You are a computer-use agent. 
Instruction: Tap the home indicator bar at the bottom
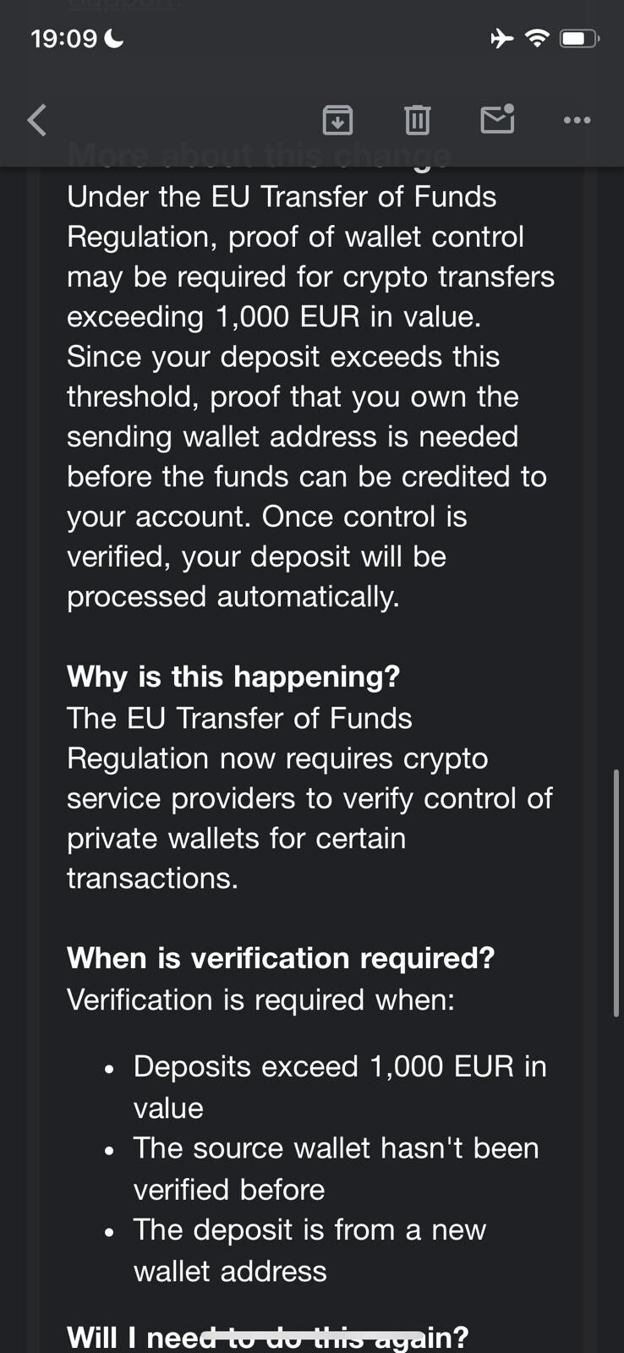pyautogui.click(x=312, y=1335)
